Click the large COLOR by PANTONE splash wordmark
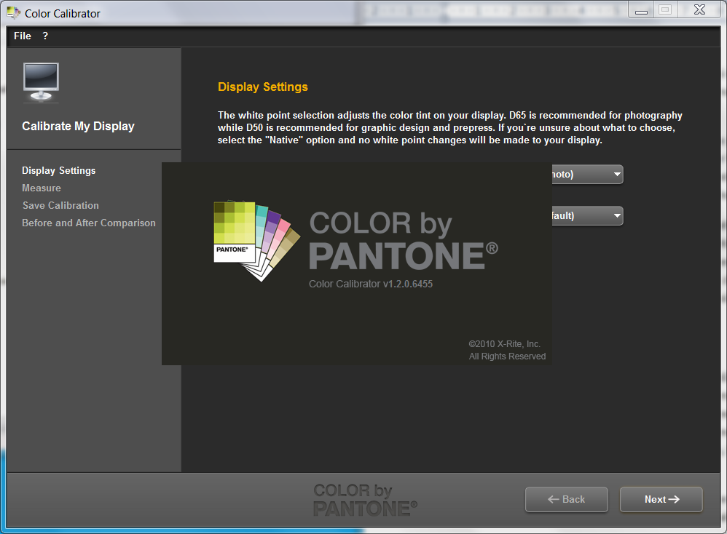This screenshot has width=727, height=534. [x=404, y=241]
